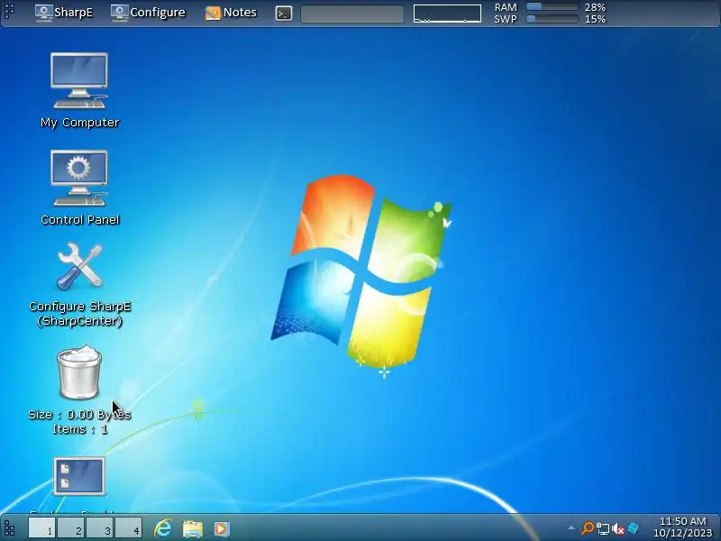This screenshot has height=541, width=721.
Task: Select the Recycle Bin desktop icon
Action: [79, 389]
